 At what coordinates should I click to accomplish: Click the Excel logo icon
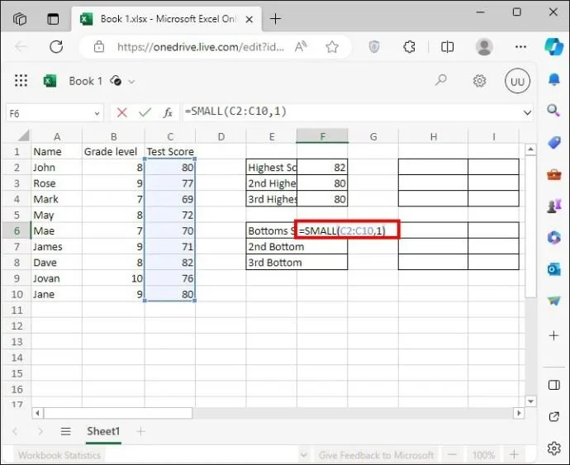pyautogui.click(x=50, y=81)
